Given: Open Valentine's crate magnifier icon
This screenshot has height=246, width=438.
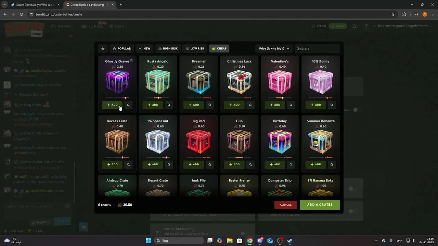Looking at the screenshot, I should click(x=291, y=105).
